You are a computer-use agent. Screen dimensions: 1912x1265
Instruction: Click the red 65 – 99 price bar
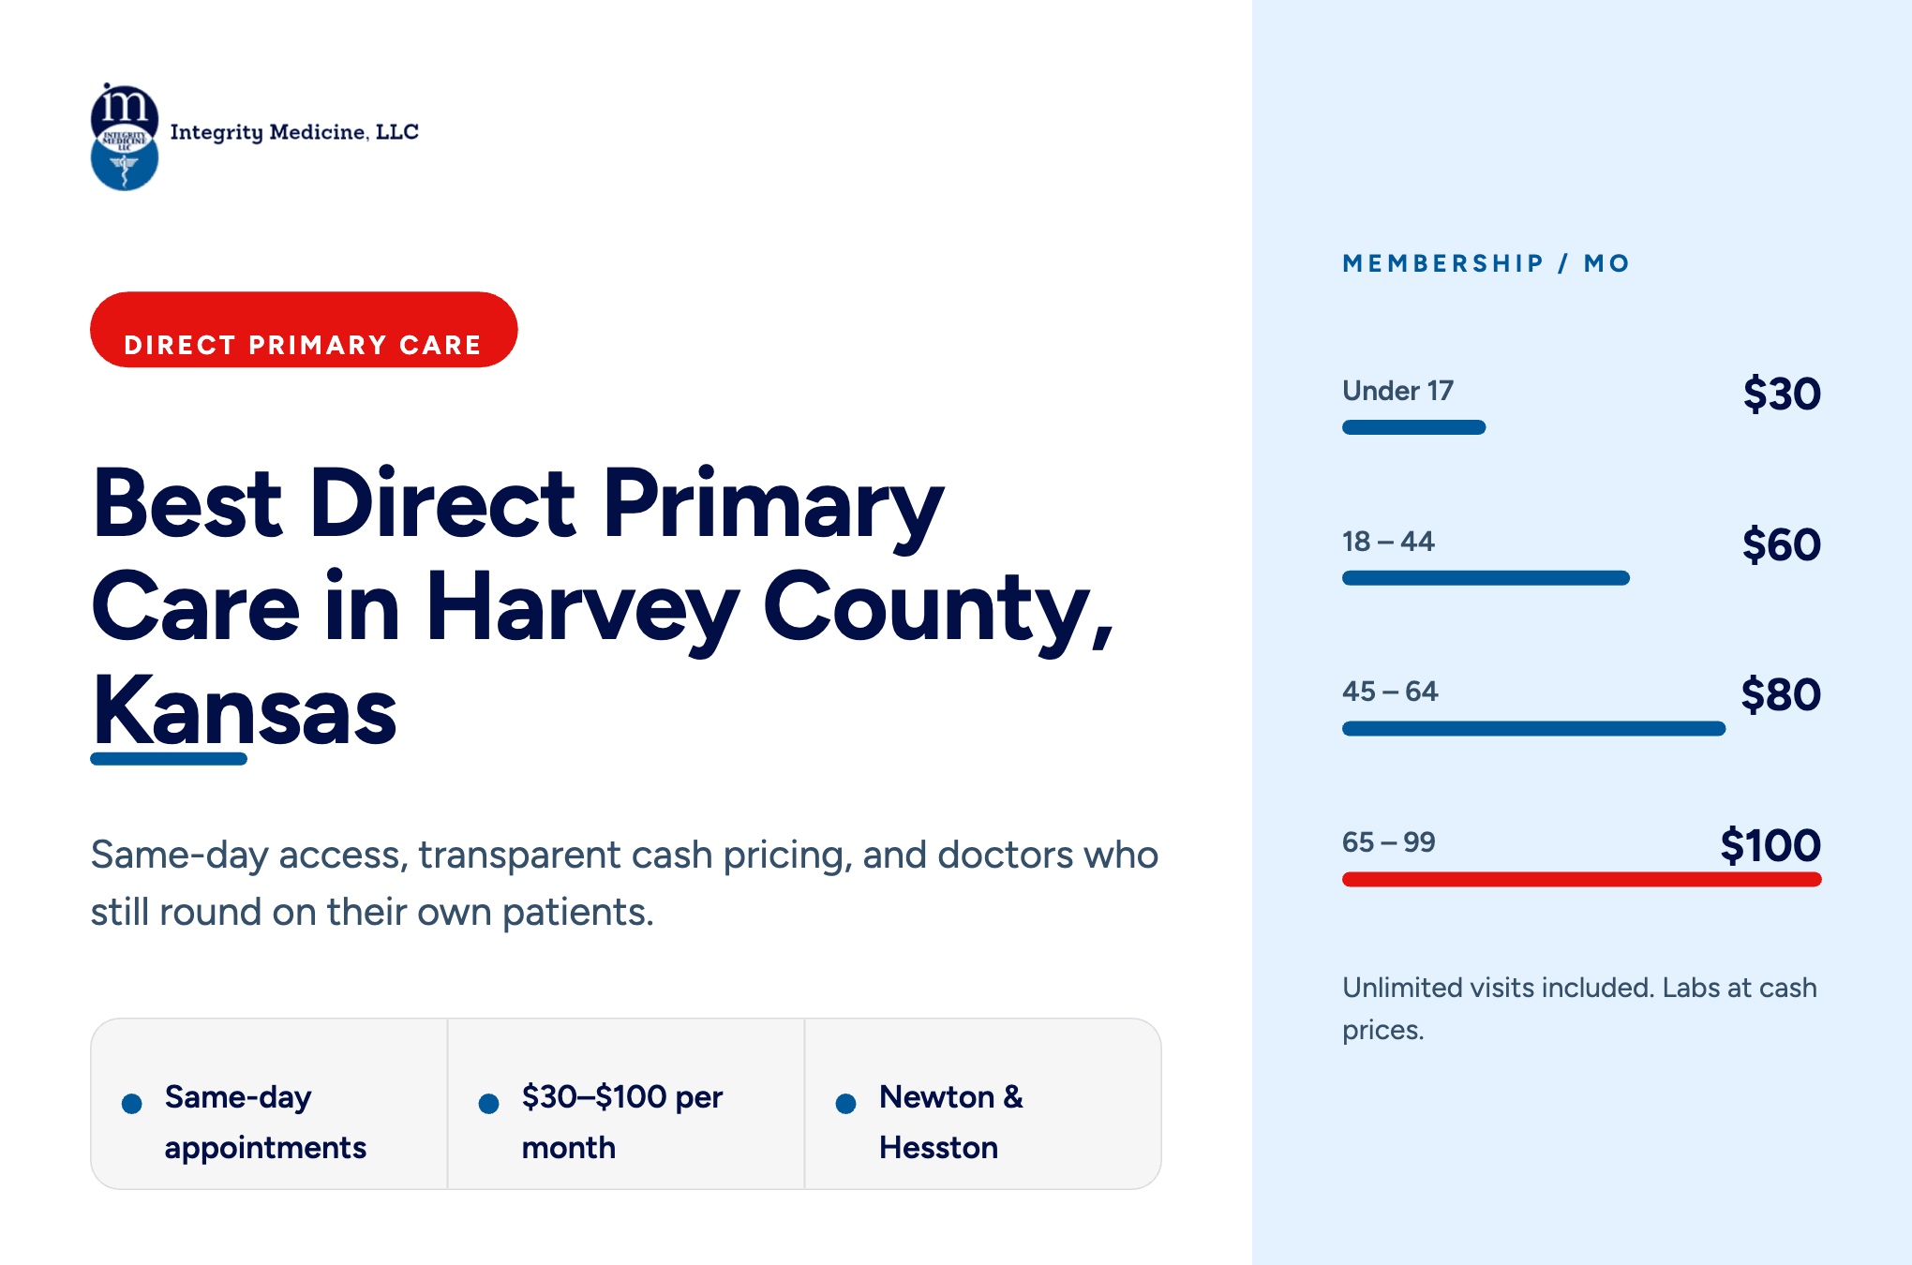click(x=1581, y=879)
